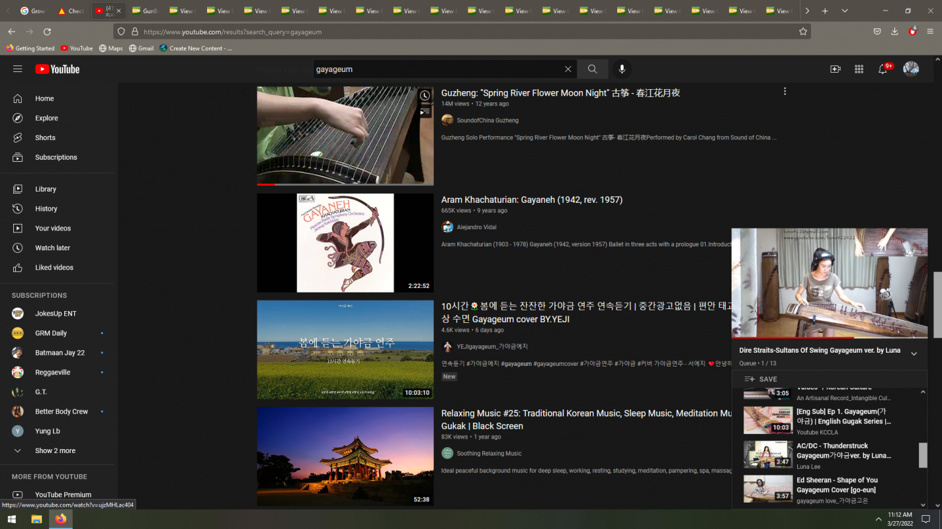Open the Maps bookmark
Image resolution: width=942 pixels, height=529 pixels.
(x=110, y=48)
